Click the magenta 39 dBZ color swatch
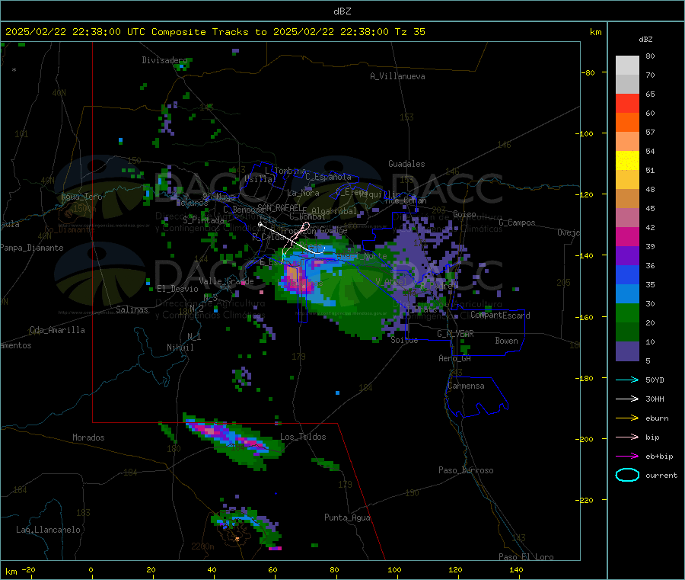 click(x=627, y=236)
